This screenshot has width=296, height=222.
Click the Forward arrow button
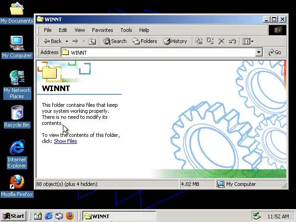[75, 41]
